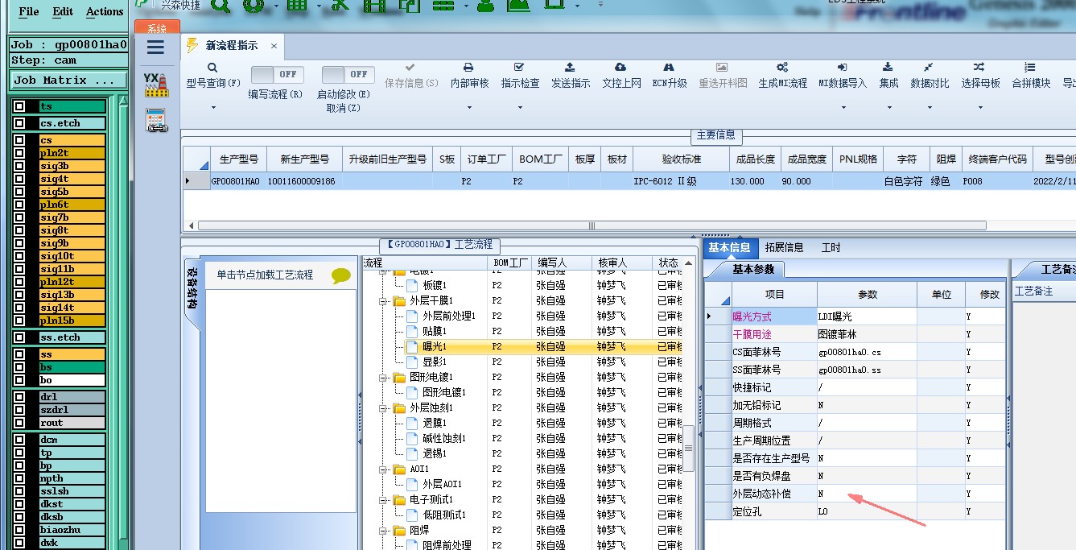Screen dimensions: 1076x550
Task: Close the 新流程指示 tab
Action: [x=274, y=47]
